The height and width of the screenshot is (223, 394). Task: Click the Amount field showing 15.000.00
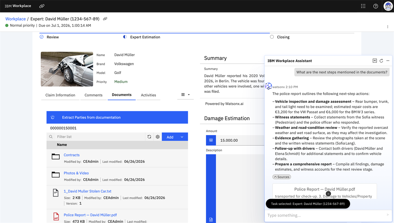[240, 140]
